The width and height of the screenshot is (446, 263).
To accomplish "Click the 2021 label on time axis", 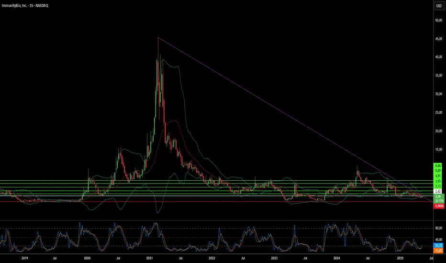I will tap(149, 258).
